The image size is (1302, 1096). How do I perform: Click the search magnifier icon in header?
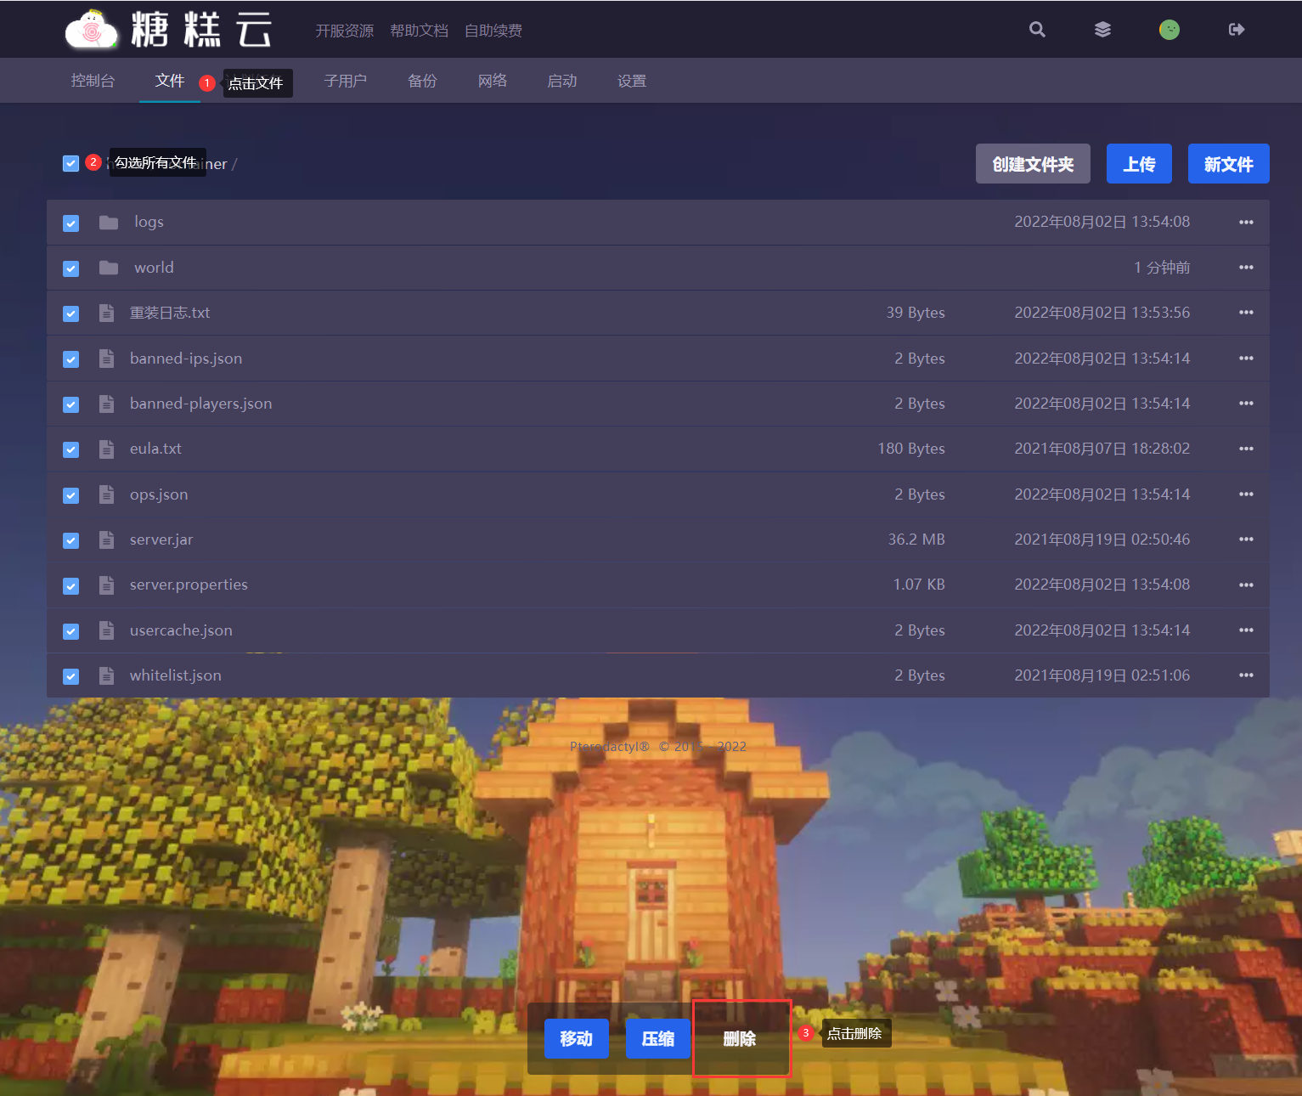pos(1037,30)
